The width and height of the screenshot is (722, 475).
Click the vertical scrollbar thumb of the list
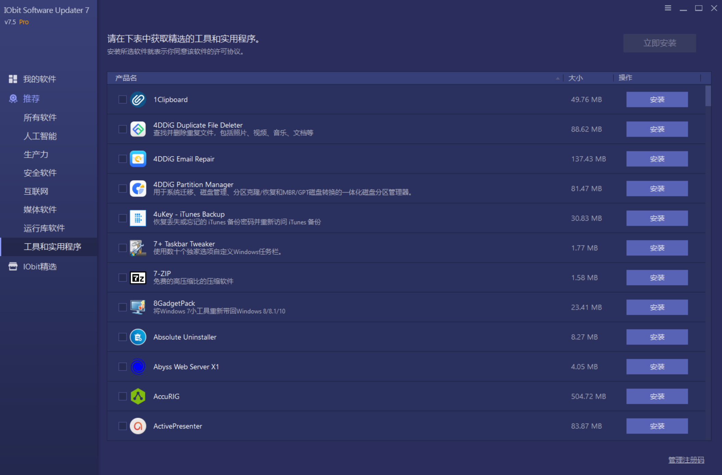point(708,96)
